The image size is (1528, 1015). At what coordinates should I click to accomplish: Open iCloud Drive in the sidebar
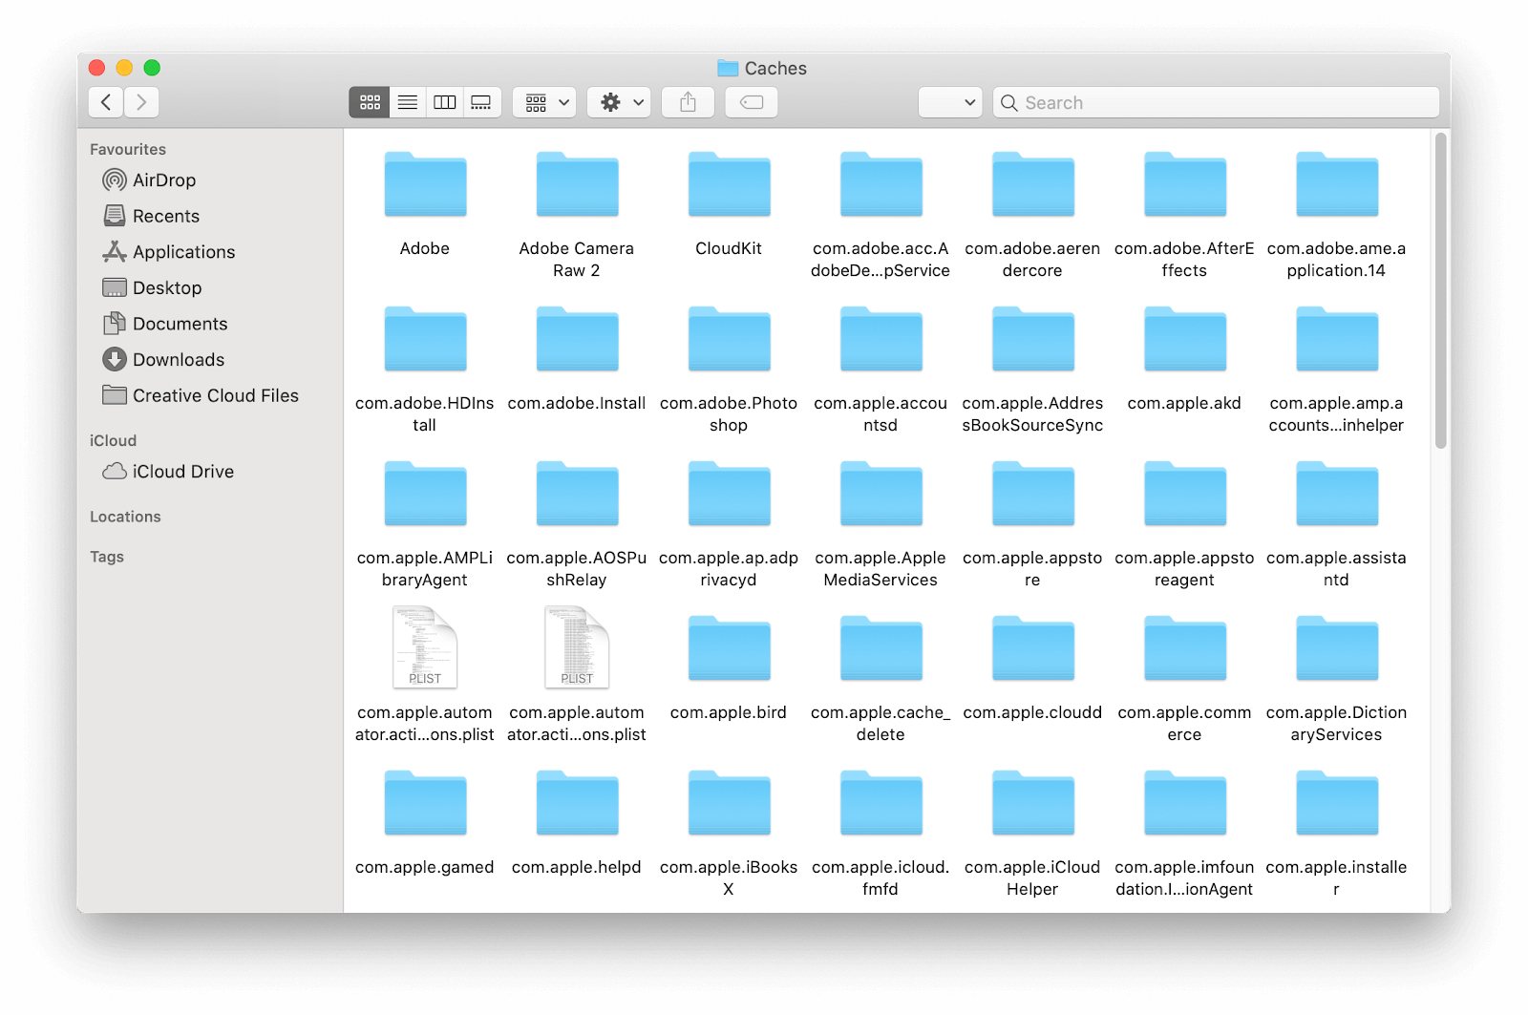click(168, 471)
